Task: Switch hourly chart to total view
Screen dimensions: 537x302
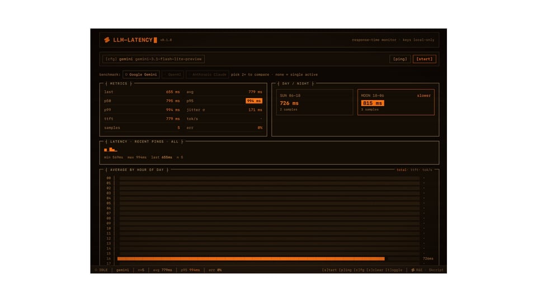Action: (401, 170)
